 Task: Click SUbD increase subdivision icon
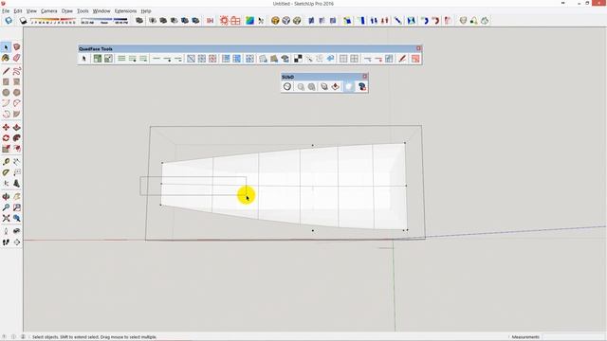[312, 86]
